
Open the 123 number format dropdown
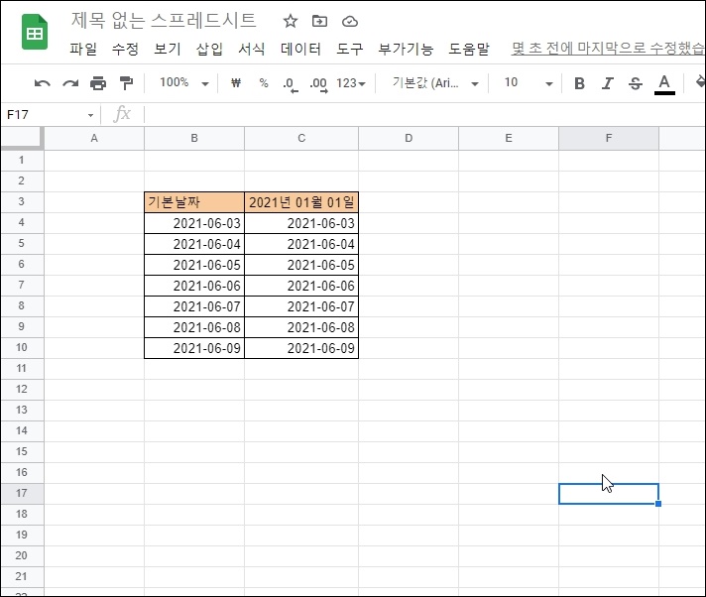pyautogui.click(x=351, y=83)
